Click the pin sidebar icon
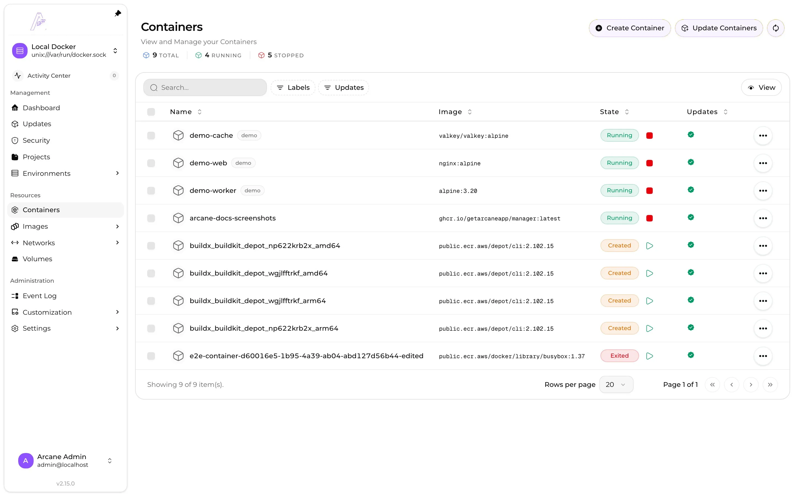Viewport: 794px width, 496px height. tap(118, 13)
